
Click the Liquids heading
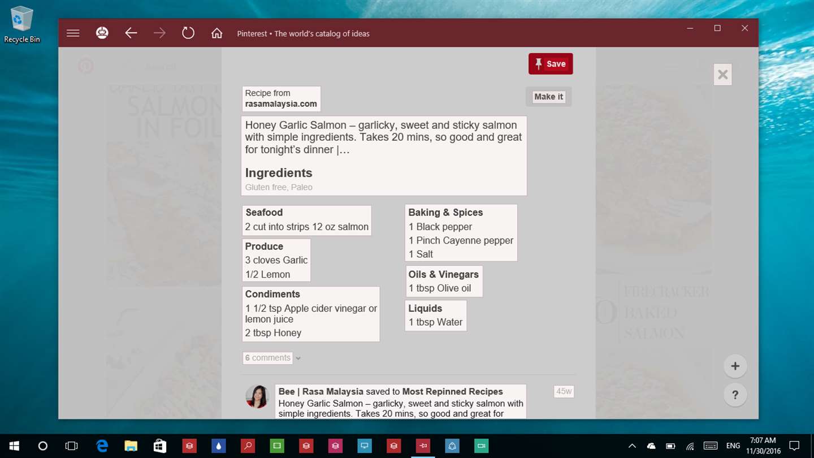(425, 308)
